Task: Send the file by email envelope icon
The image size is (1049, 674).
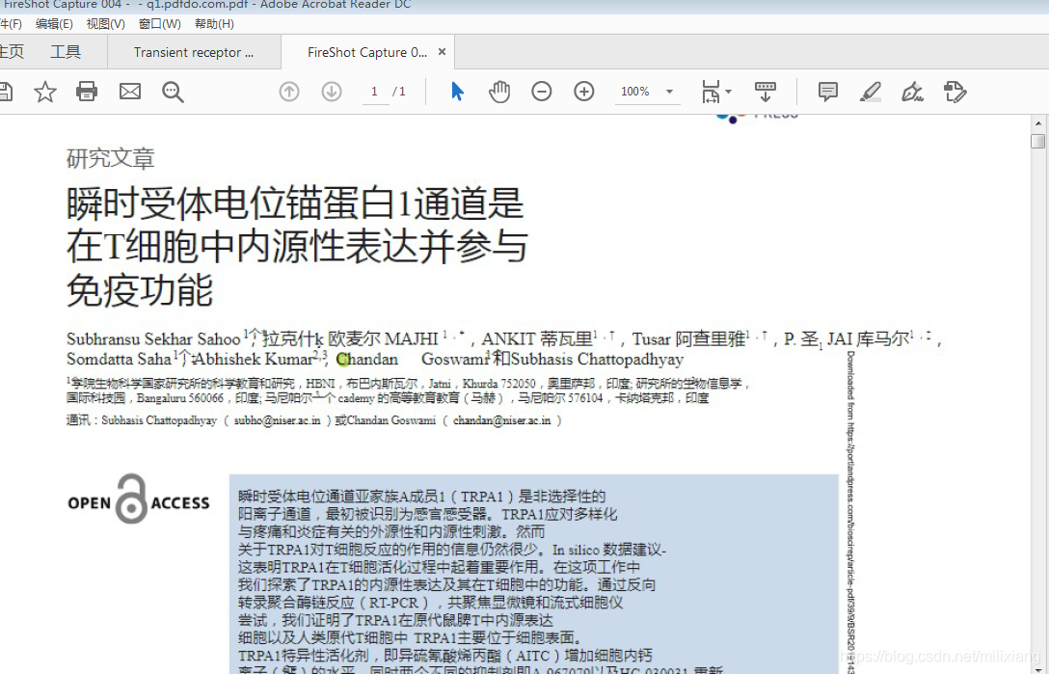Action: [130, 92]
